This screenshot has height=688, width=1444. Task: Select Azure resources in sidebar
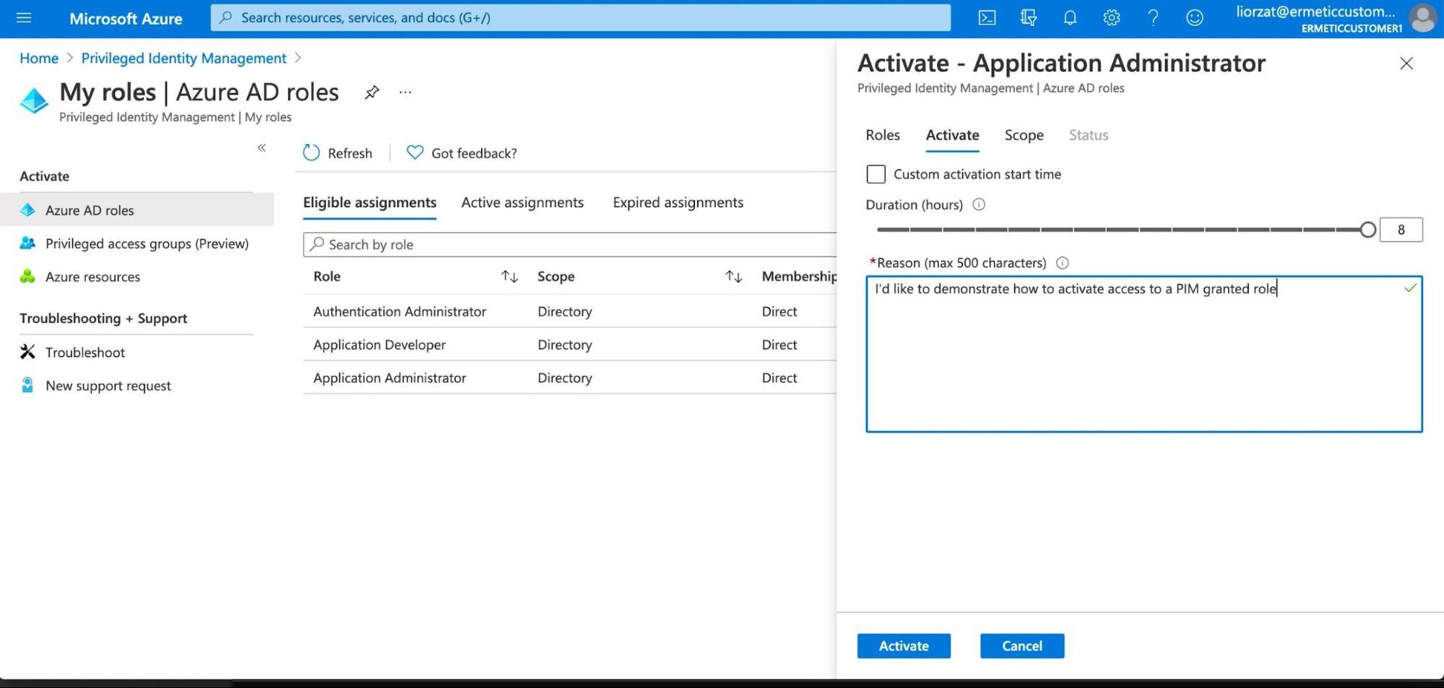tap(137, 276)
